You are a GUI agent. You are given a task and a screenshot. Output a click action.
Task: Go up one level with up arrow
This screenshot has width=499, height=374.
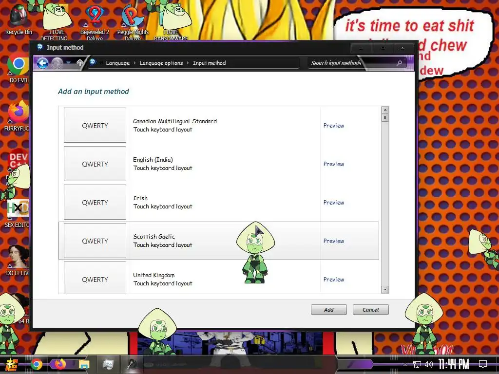click(x=79, y=63)
